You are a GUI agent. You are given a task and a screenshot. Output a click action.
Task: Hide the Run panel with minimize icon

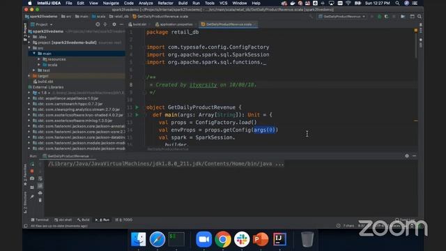[x=414, y=156]
